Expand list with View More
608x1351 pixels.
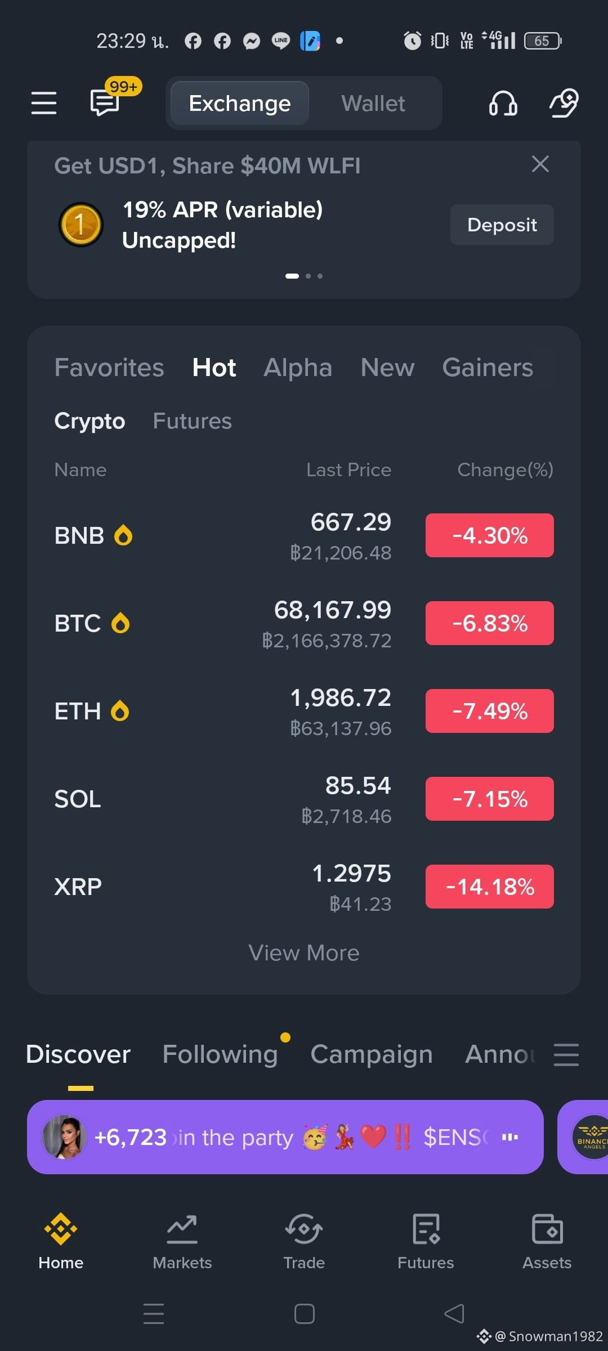(x=304, y=953)
